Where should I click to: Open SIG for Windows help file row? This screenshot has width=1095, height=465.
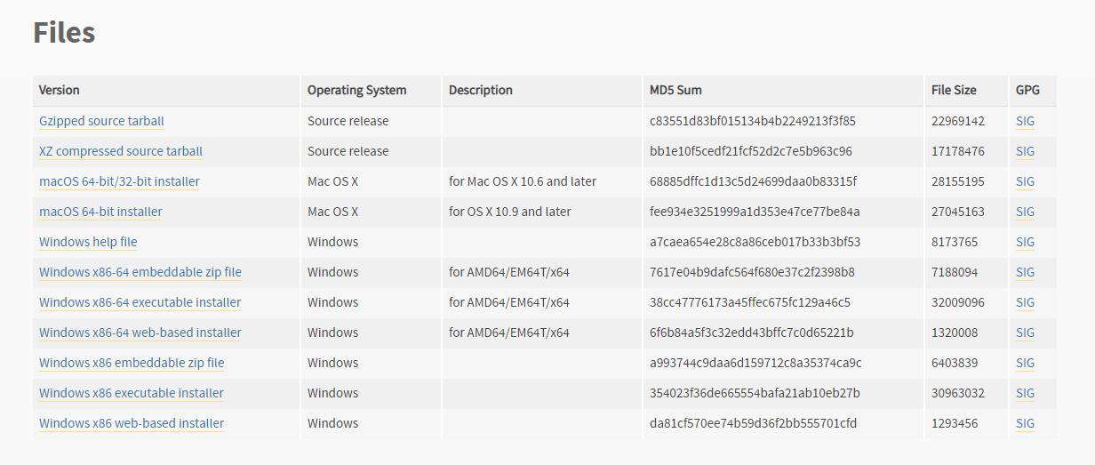[x=1025, y=242]
